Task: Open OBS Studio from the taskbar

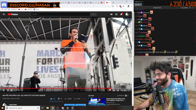Action: [58, 108]
